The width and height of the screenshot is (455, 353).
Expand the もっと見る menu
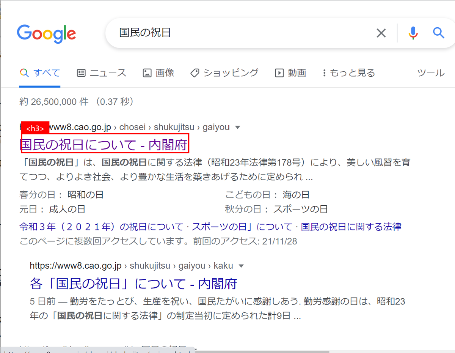[348, 73]
